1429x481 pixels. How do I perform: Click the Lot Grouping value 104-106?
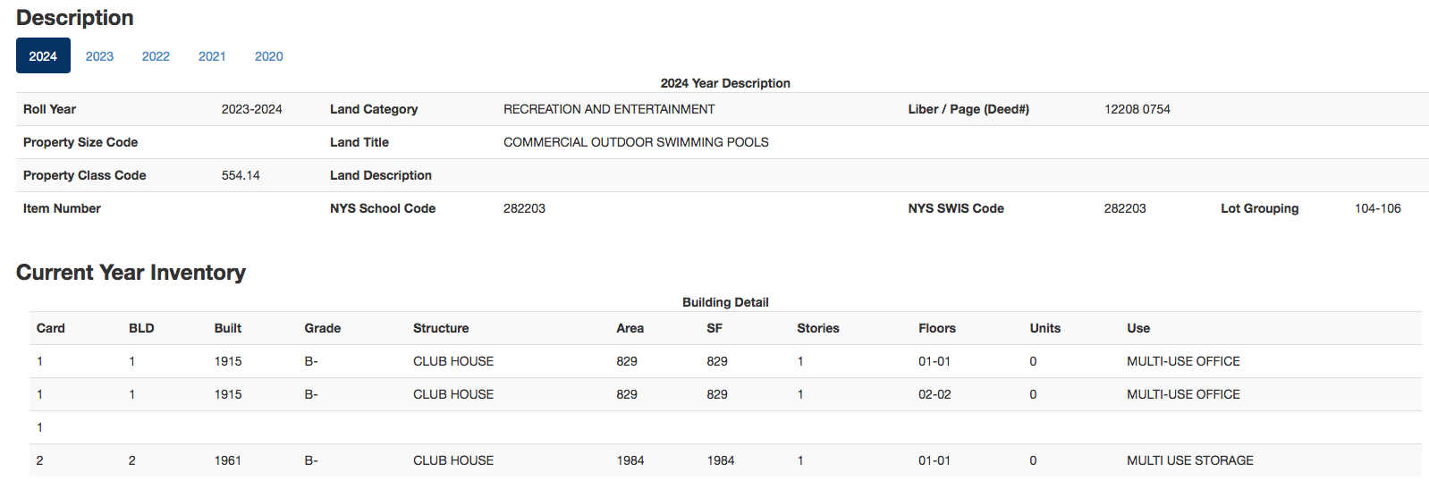click(1377, 208)
